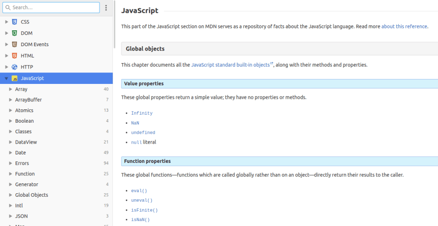Select the CSS docs row label
The width and height of the screenshot is (438, 226).
click(25, 22)
